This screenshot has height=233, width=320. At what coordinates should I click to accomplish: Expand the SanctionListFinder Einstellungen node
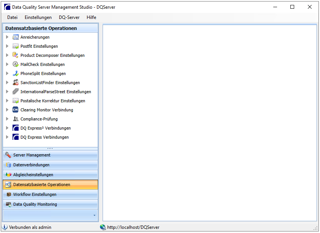pyautogui.click(x=7, y=83)
